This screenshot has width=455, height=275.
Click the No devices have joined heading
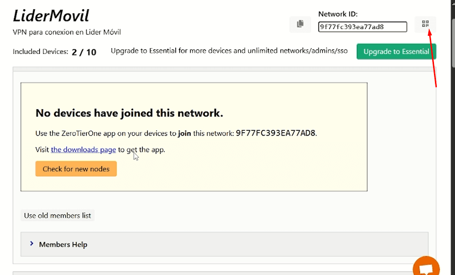coord(129,113)
